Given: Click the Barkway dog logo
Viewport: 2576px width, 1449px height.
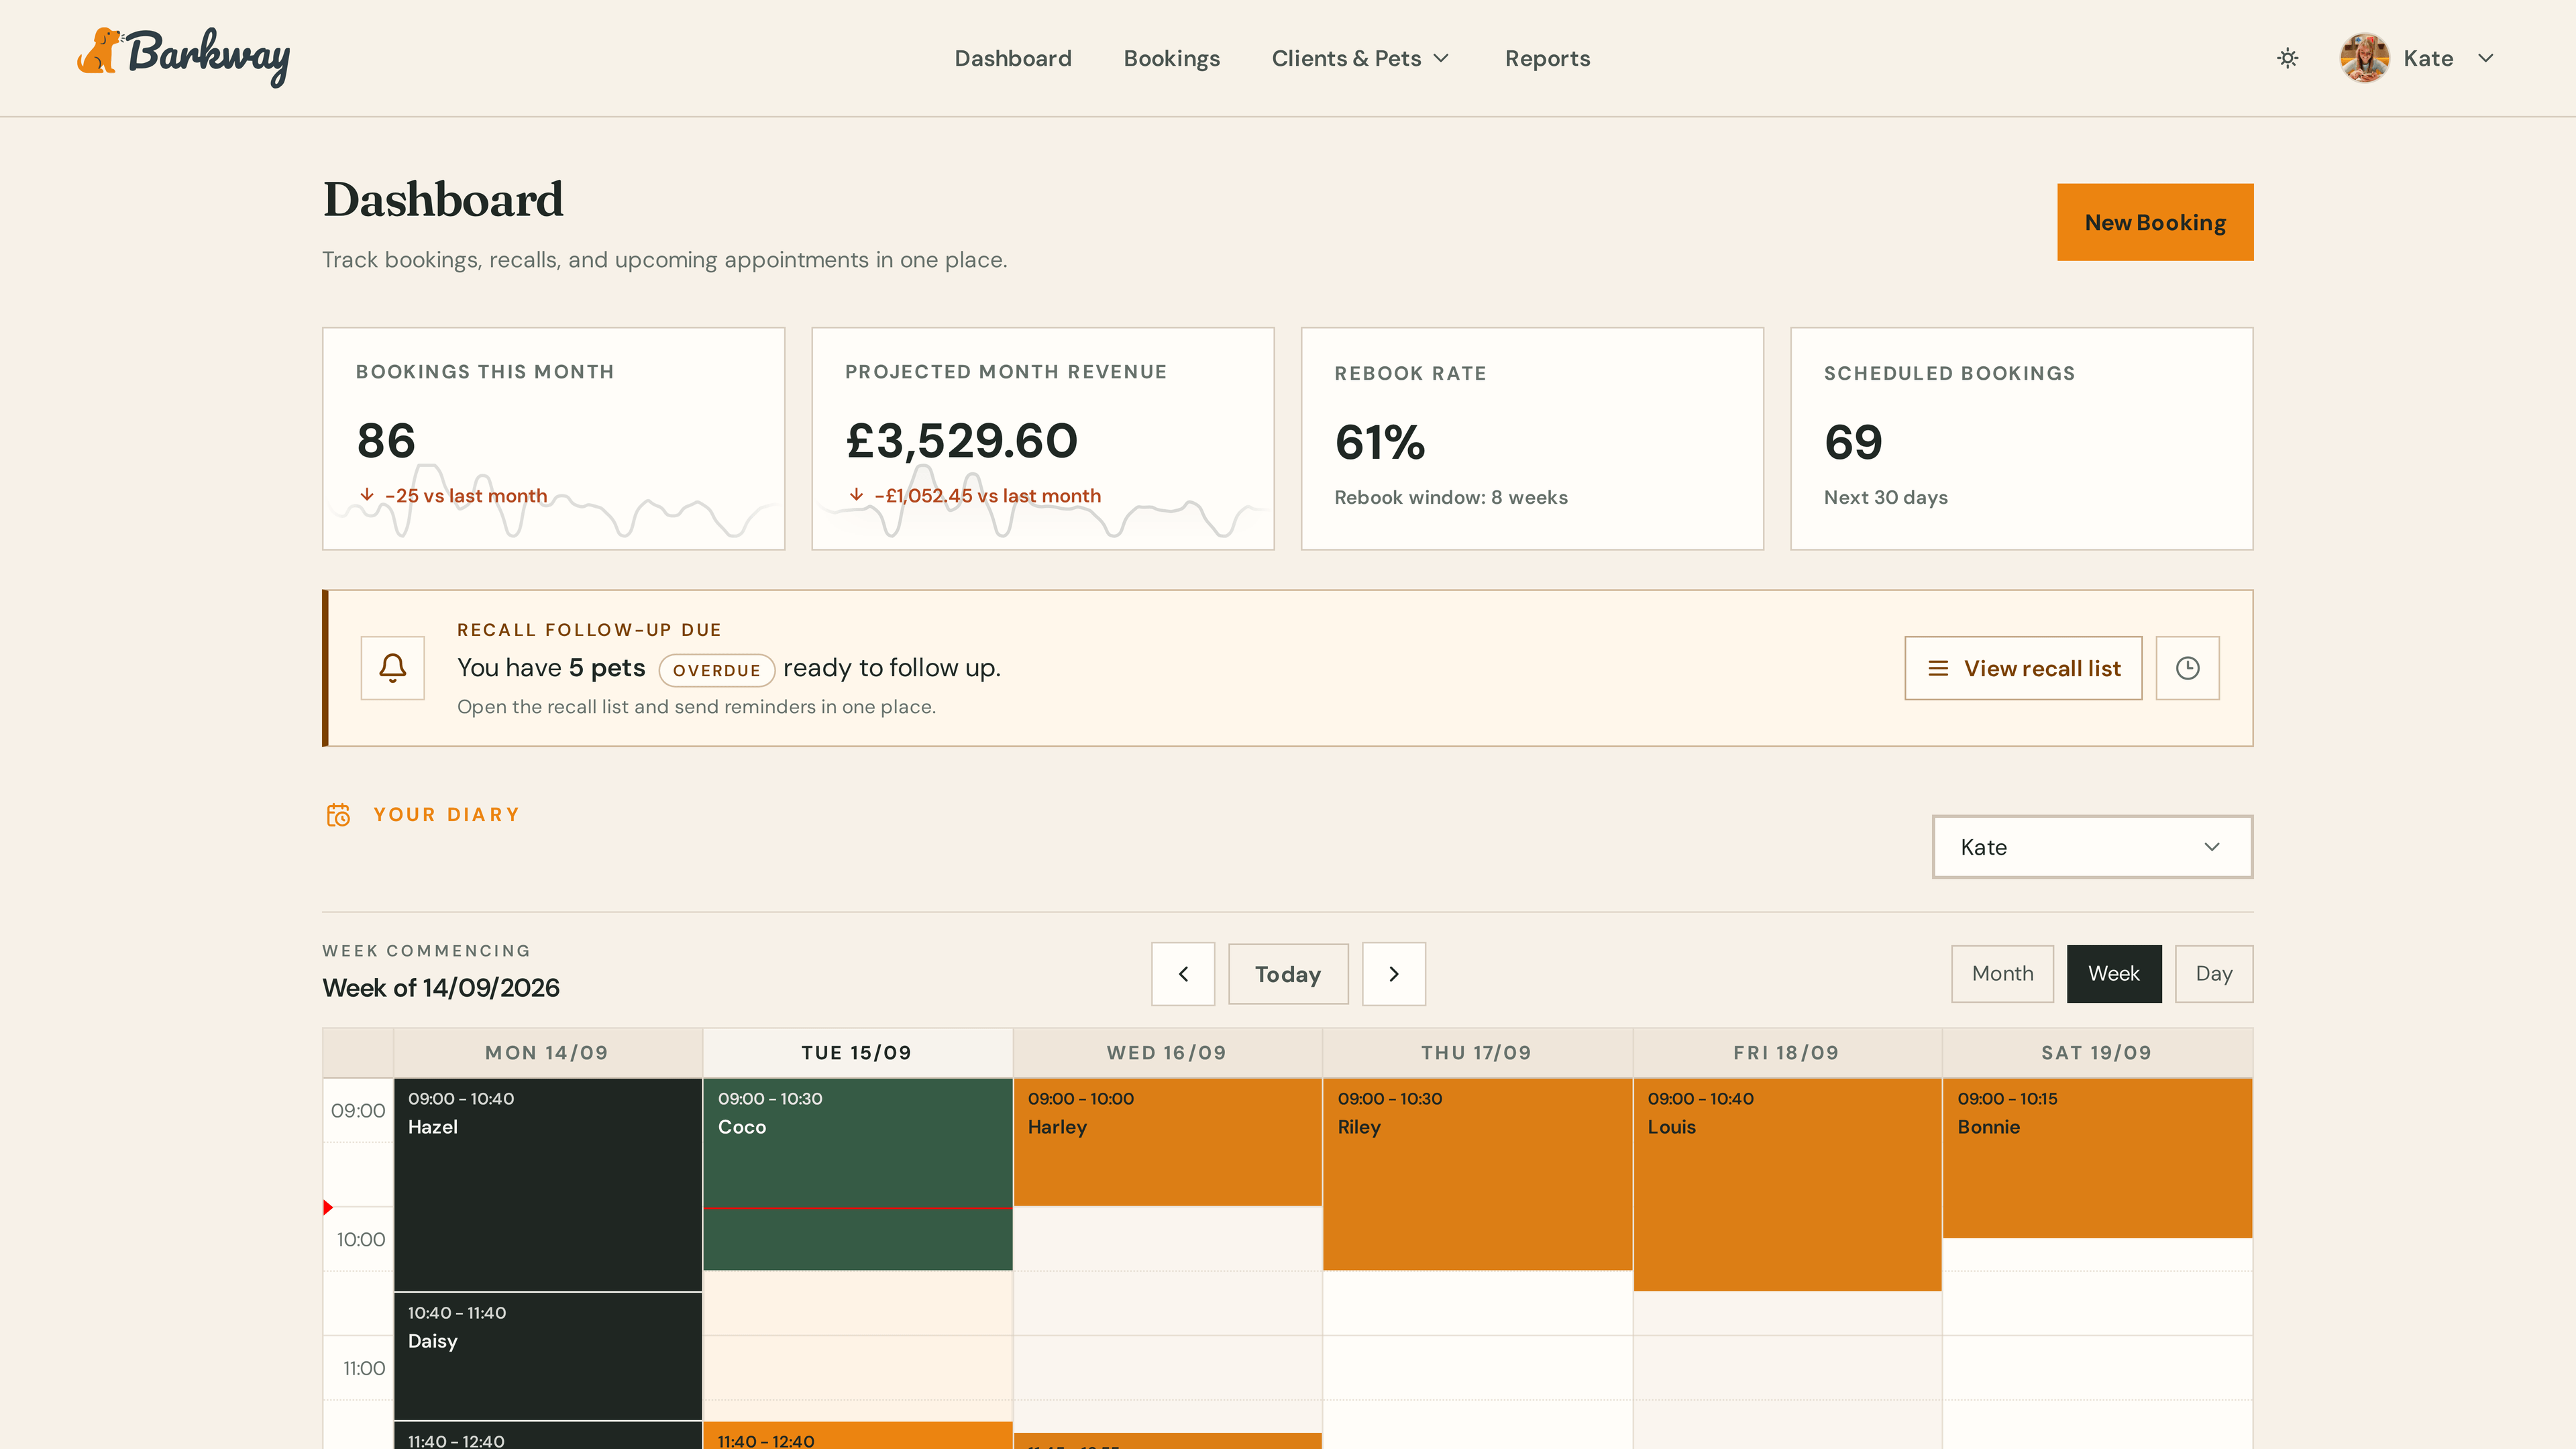Looking at the screenshot, I should pos(183,57).
